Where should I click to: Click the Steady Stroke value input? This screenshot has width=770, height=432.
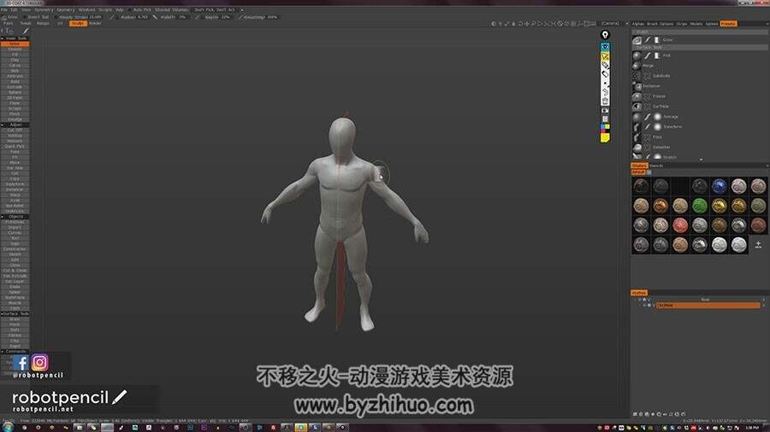(x=95, y=17)
